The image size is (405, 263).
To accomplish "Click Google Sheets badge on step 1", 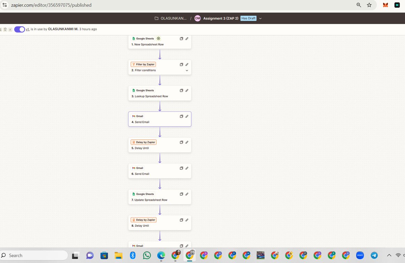I will point(143,39).
